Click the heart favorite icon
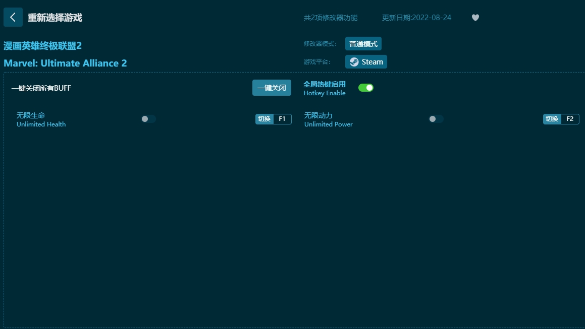This screenshot has width=585, height=329. pos(475,18)
